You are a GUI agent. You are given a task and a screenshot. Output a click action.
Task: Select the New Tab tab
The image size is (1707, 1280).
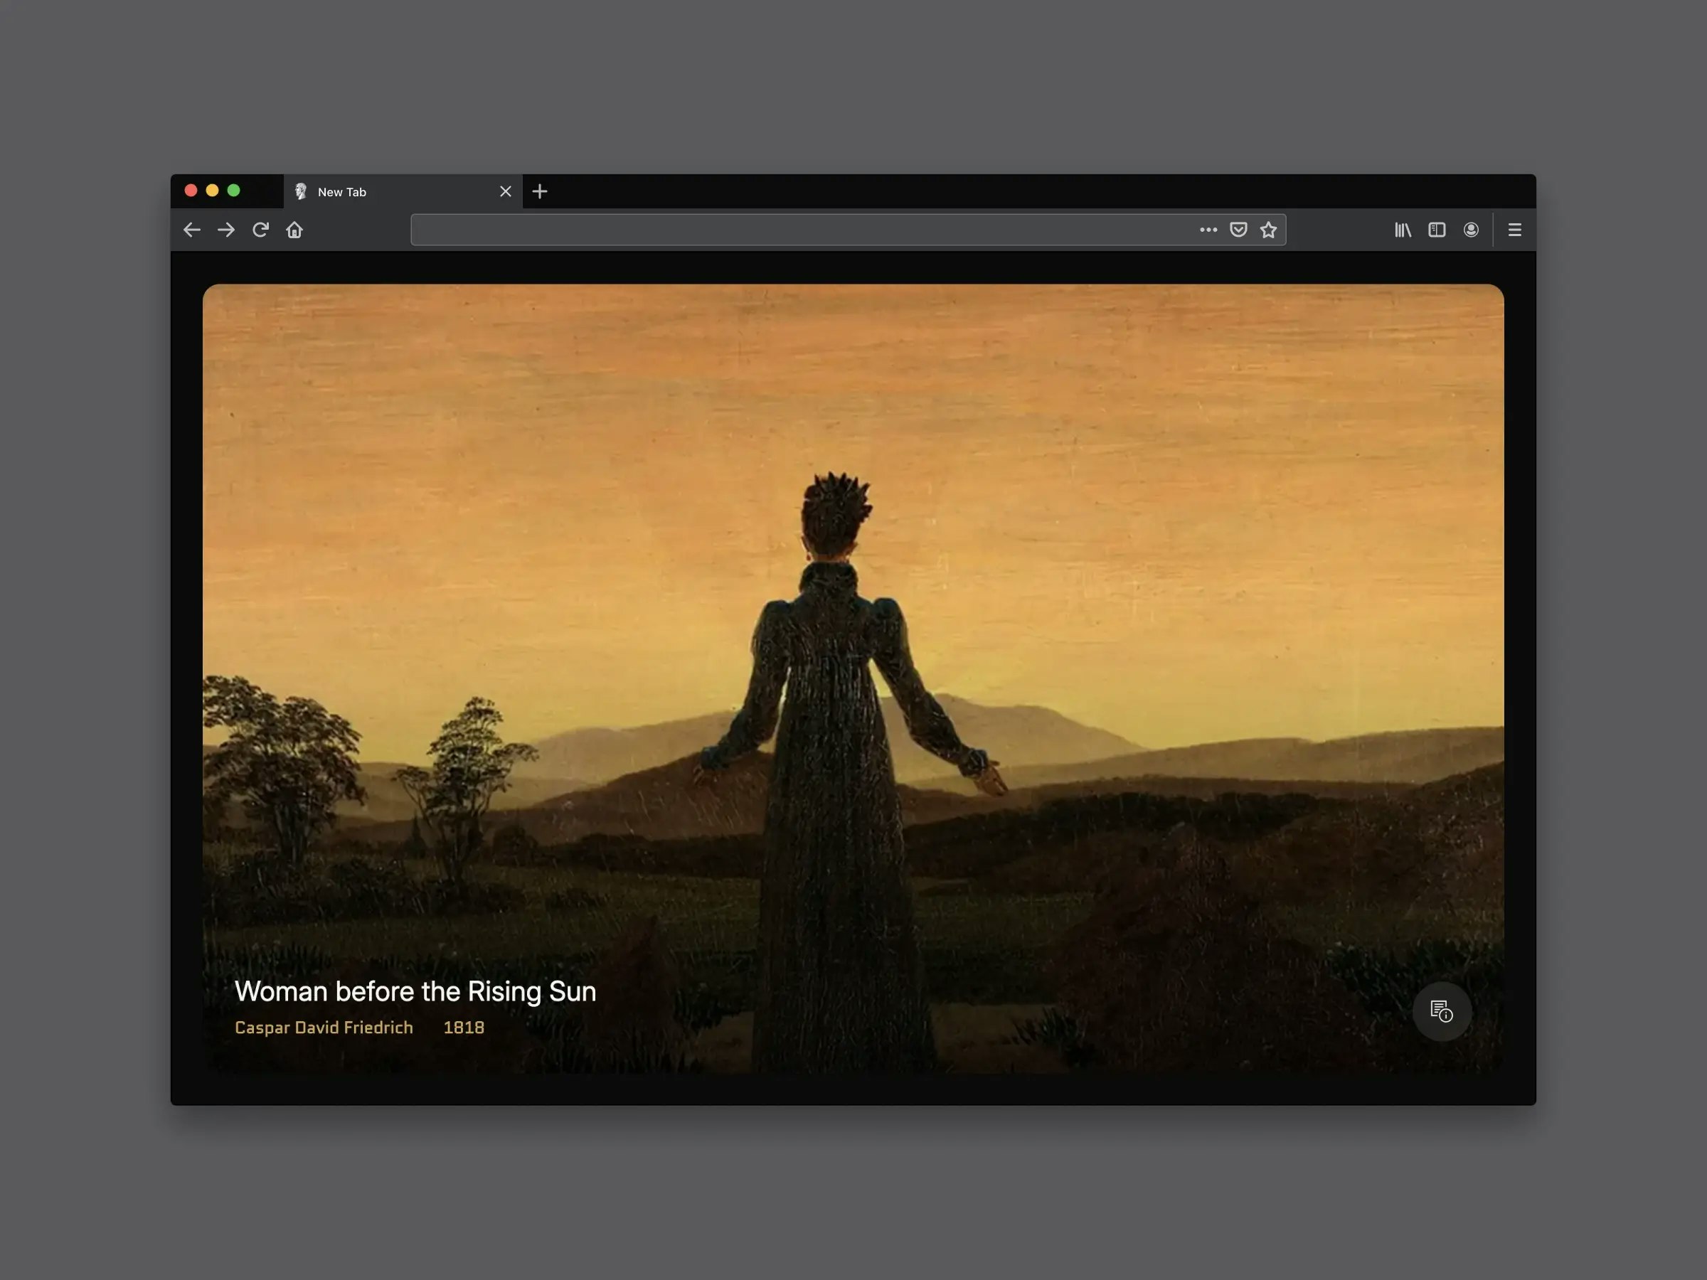point(385,192)
